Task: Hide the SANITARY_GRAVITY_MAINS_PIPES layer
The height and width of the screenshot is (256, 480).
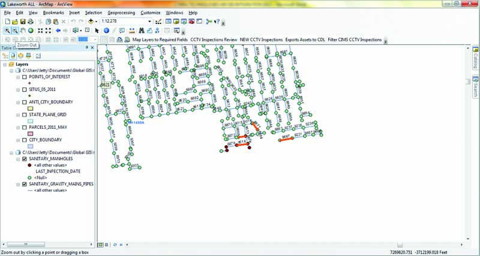Action: tap(25, 184)
